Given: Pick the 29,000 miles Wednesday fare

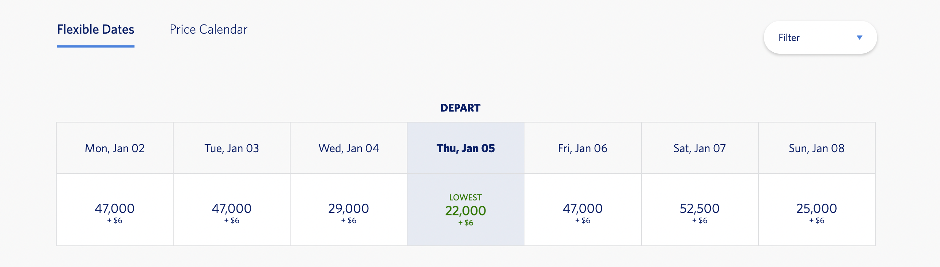Looking at the screenshot, I should pyautogui.click(x=349, y=210).
